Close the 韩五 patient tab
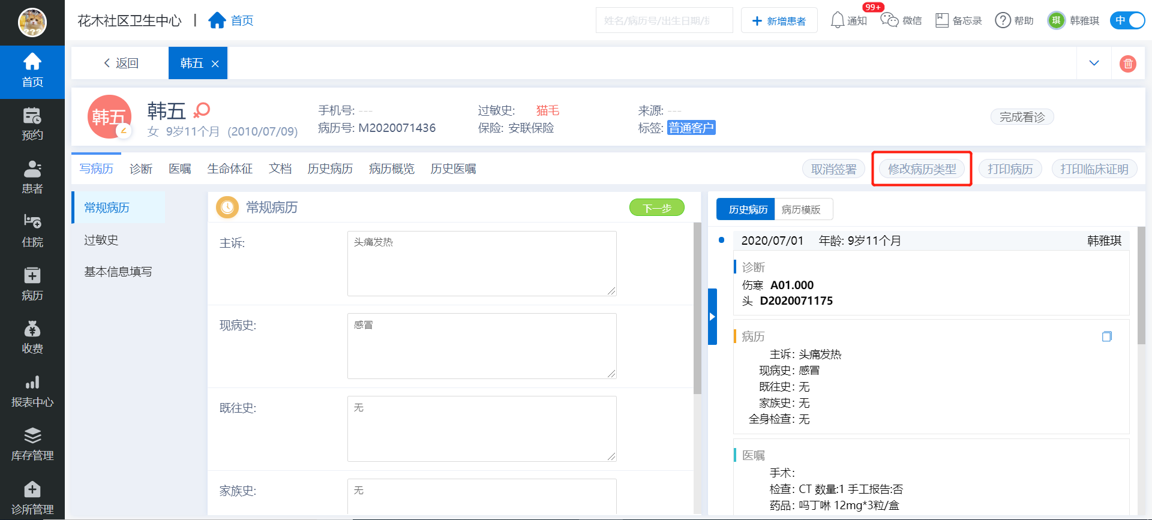 point(215,64)
